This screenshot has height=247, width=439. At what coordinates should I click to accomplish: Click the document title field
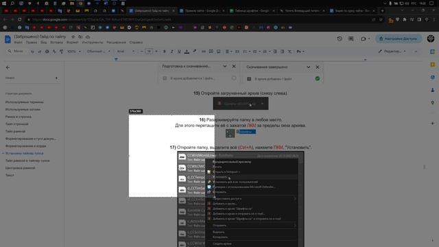point(40,36)
